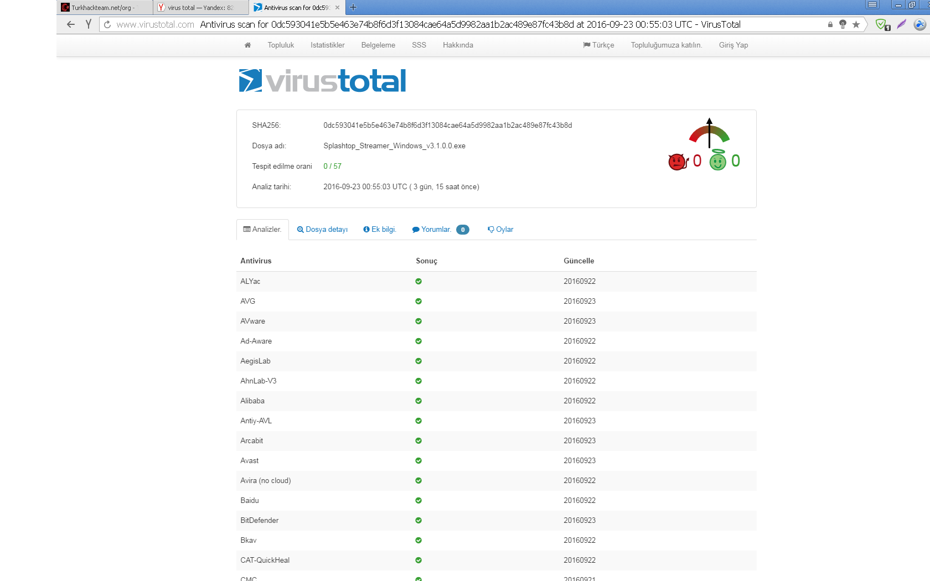This screenshot has width=930, height=581.
Task: Switch to virus total Yandex tab
Action: (x=200, y=8)
